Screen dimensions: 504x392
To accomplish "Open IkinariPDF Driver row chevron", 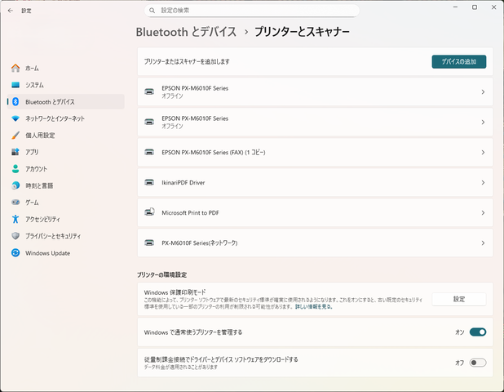I will tap(483, 183).
